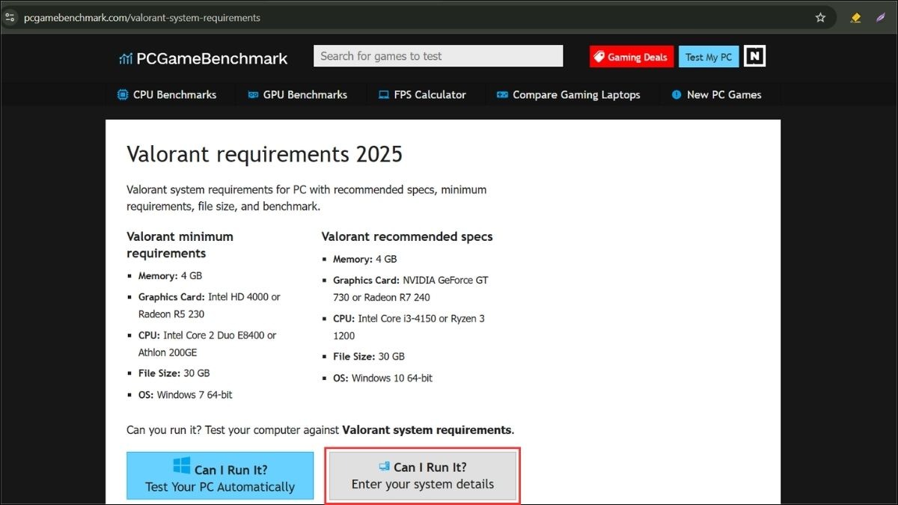Click the N logo icon in header
898x505 pixels.
point(754,56)
